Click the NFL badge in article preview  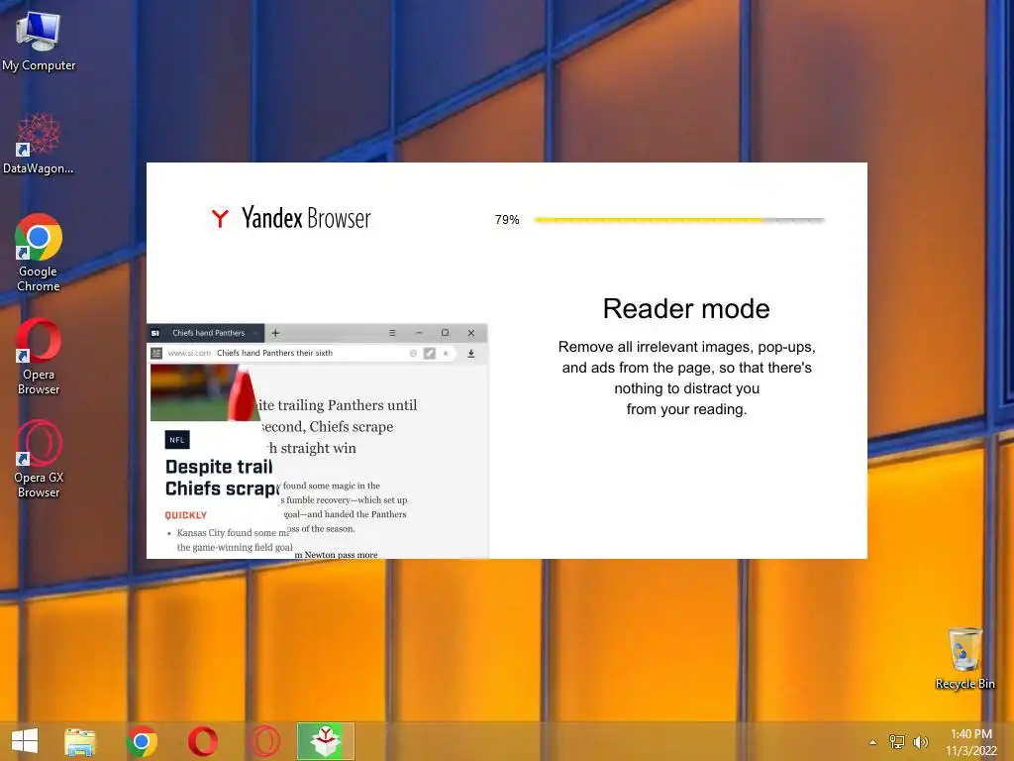(177, 440)
